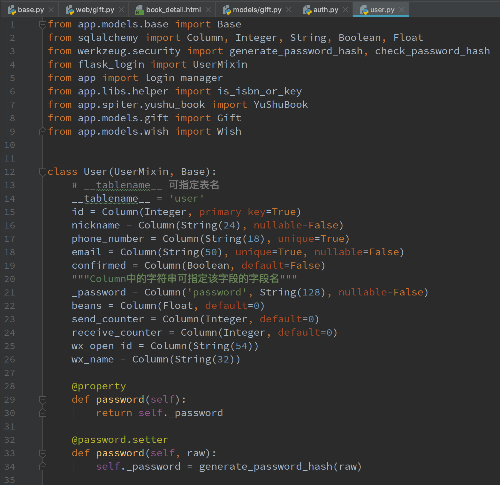Click the HTML file icon on book_detail.html tab
This screenshot has width=500, height=485.
click(x=139, y=10)
